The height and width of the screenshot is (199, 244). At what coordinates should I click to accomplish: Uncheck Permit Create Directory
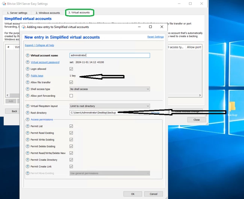click(71, 160)
